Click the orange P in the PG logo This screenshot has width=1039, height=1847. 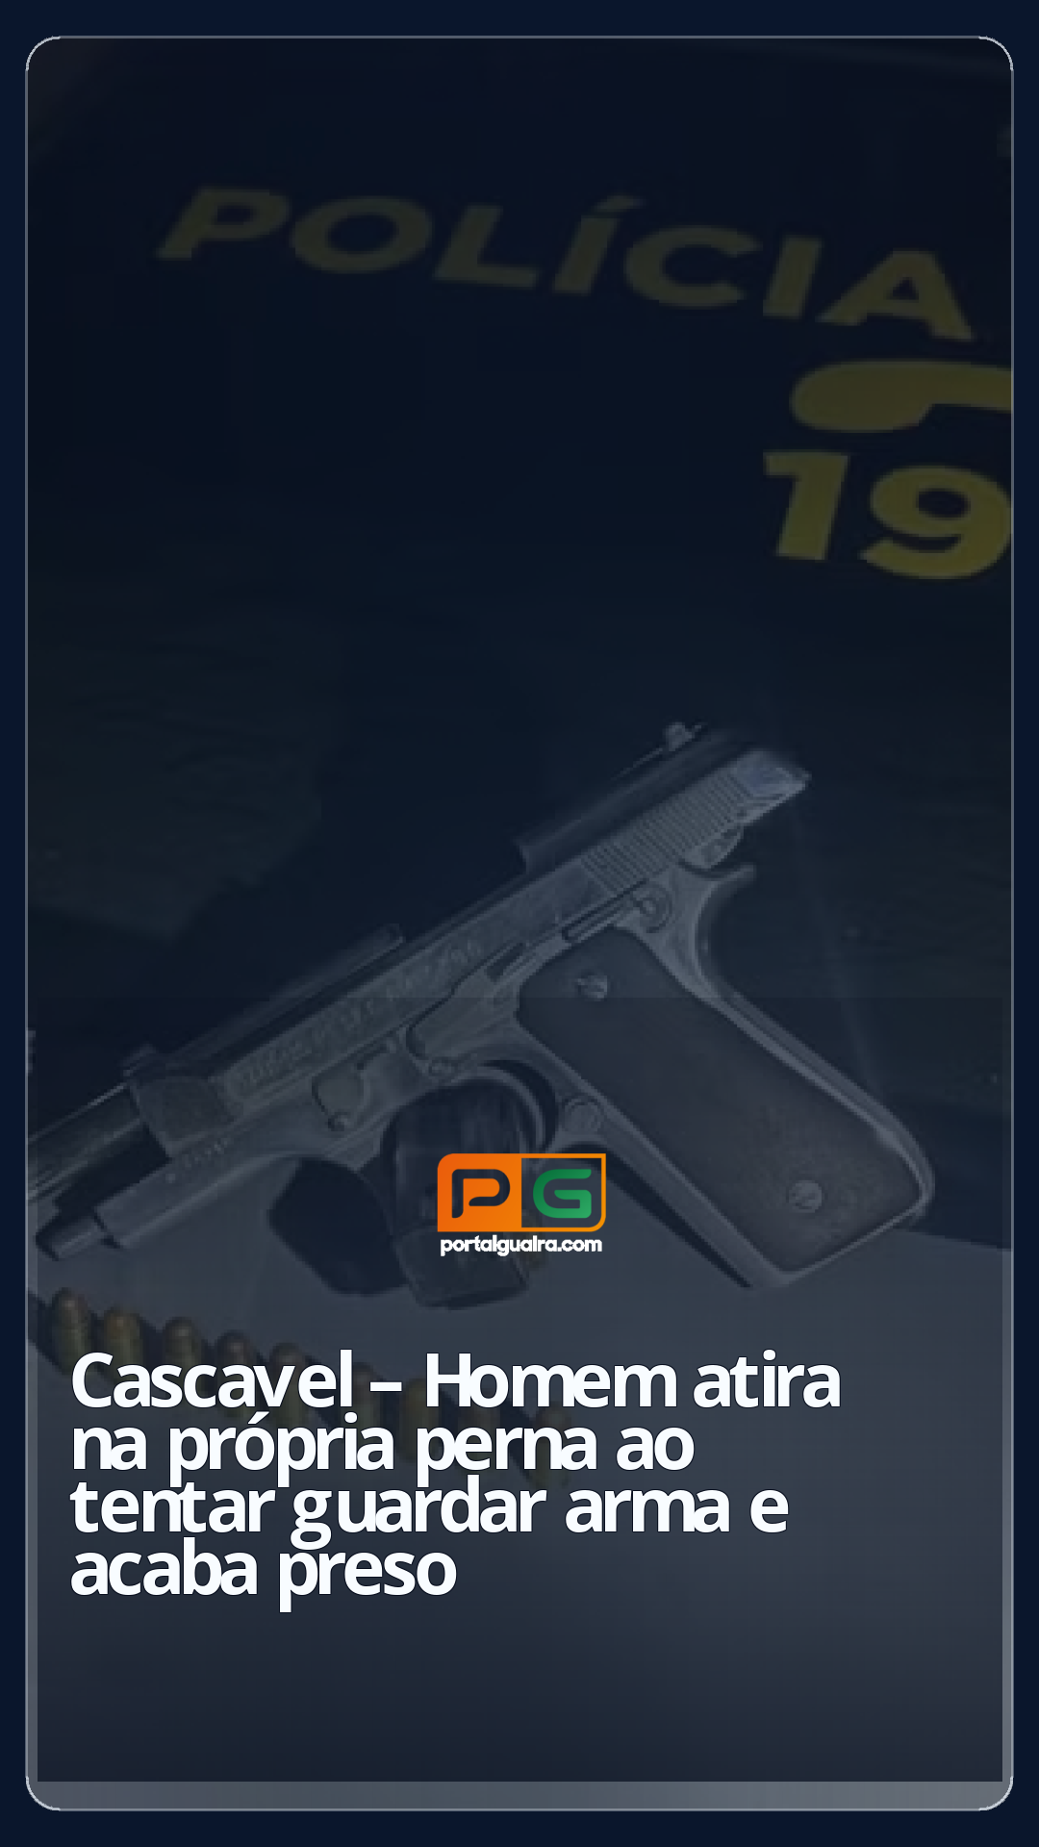(x=479, y=1193)
